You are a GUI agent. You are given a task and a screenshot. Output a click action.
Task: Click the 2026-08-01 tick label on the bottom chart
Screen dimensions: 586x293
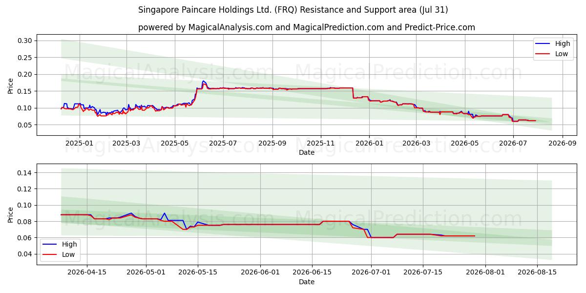485,272
